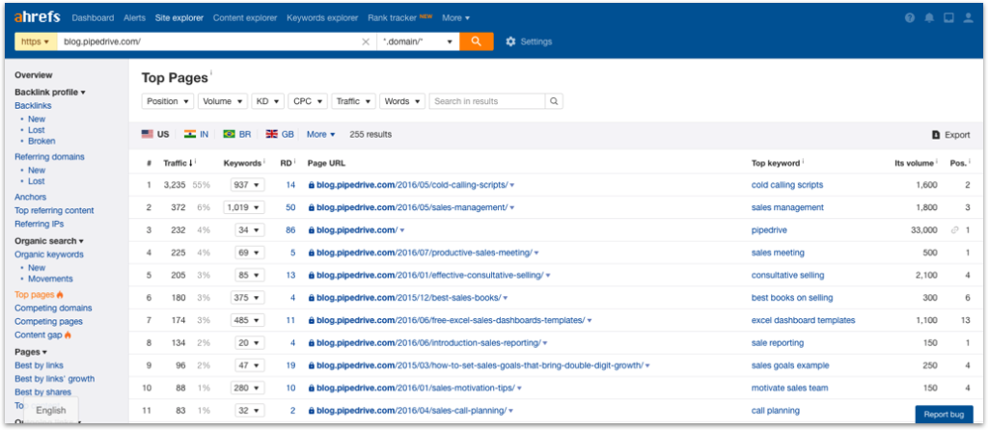This screenshot has width=988, height=430.
Task: Open the CPC filter dropdown
Action: pos(308,101)
